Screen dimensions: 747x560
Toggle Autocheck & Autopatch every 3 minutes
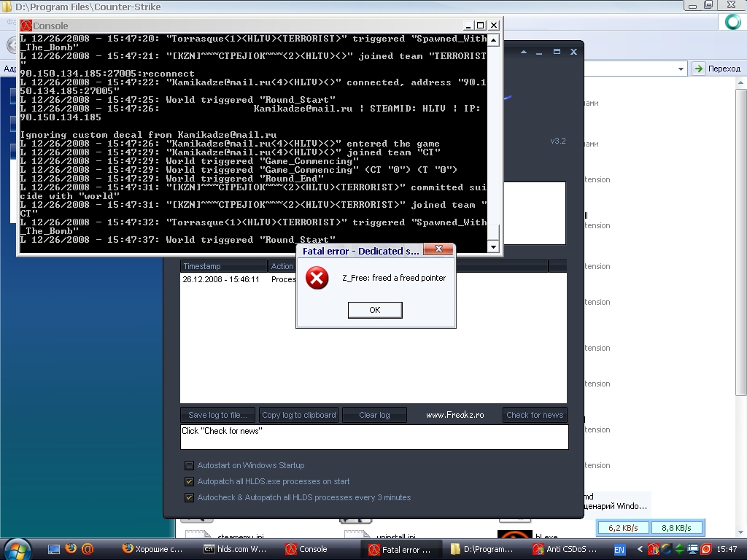[x=189, y=497]
